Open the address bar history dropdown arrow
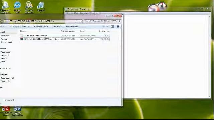Screen dimensions: 214x120 click(77, 21)
